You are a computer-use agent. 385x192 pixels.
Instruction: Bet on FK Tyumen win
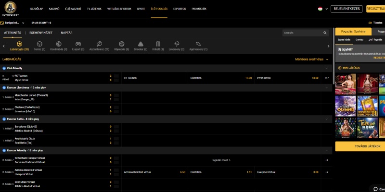pyautogui.click(x=154, y=78)
